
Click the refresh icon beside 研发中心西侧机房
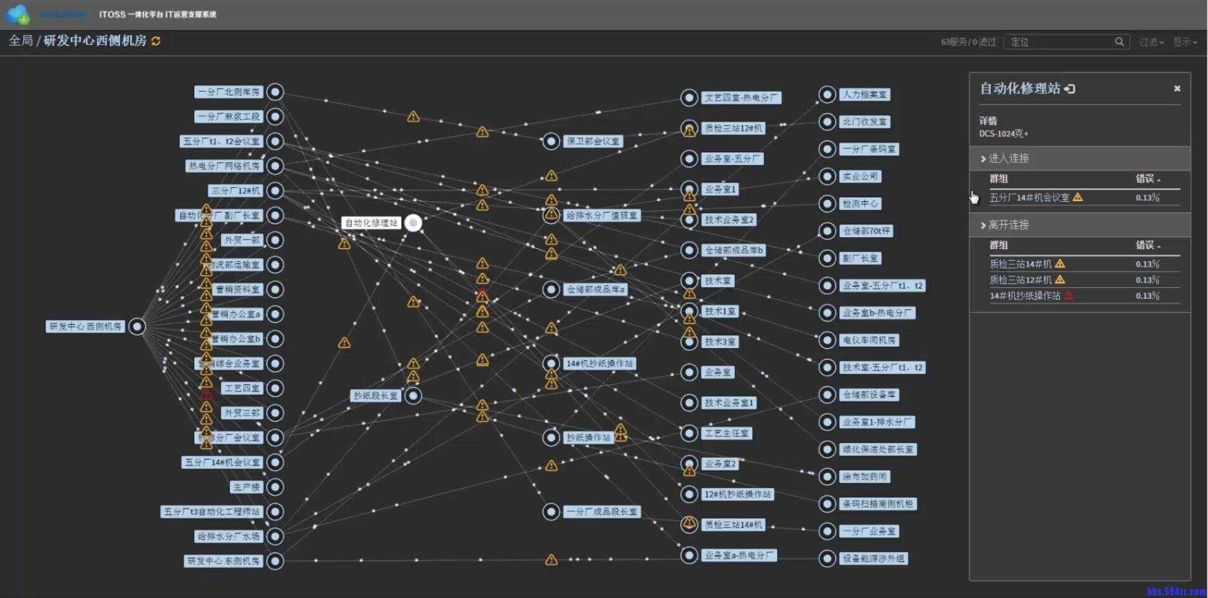click(156, 41)
